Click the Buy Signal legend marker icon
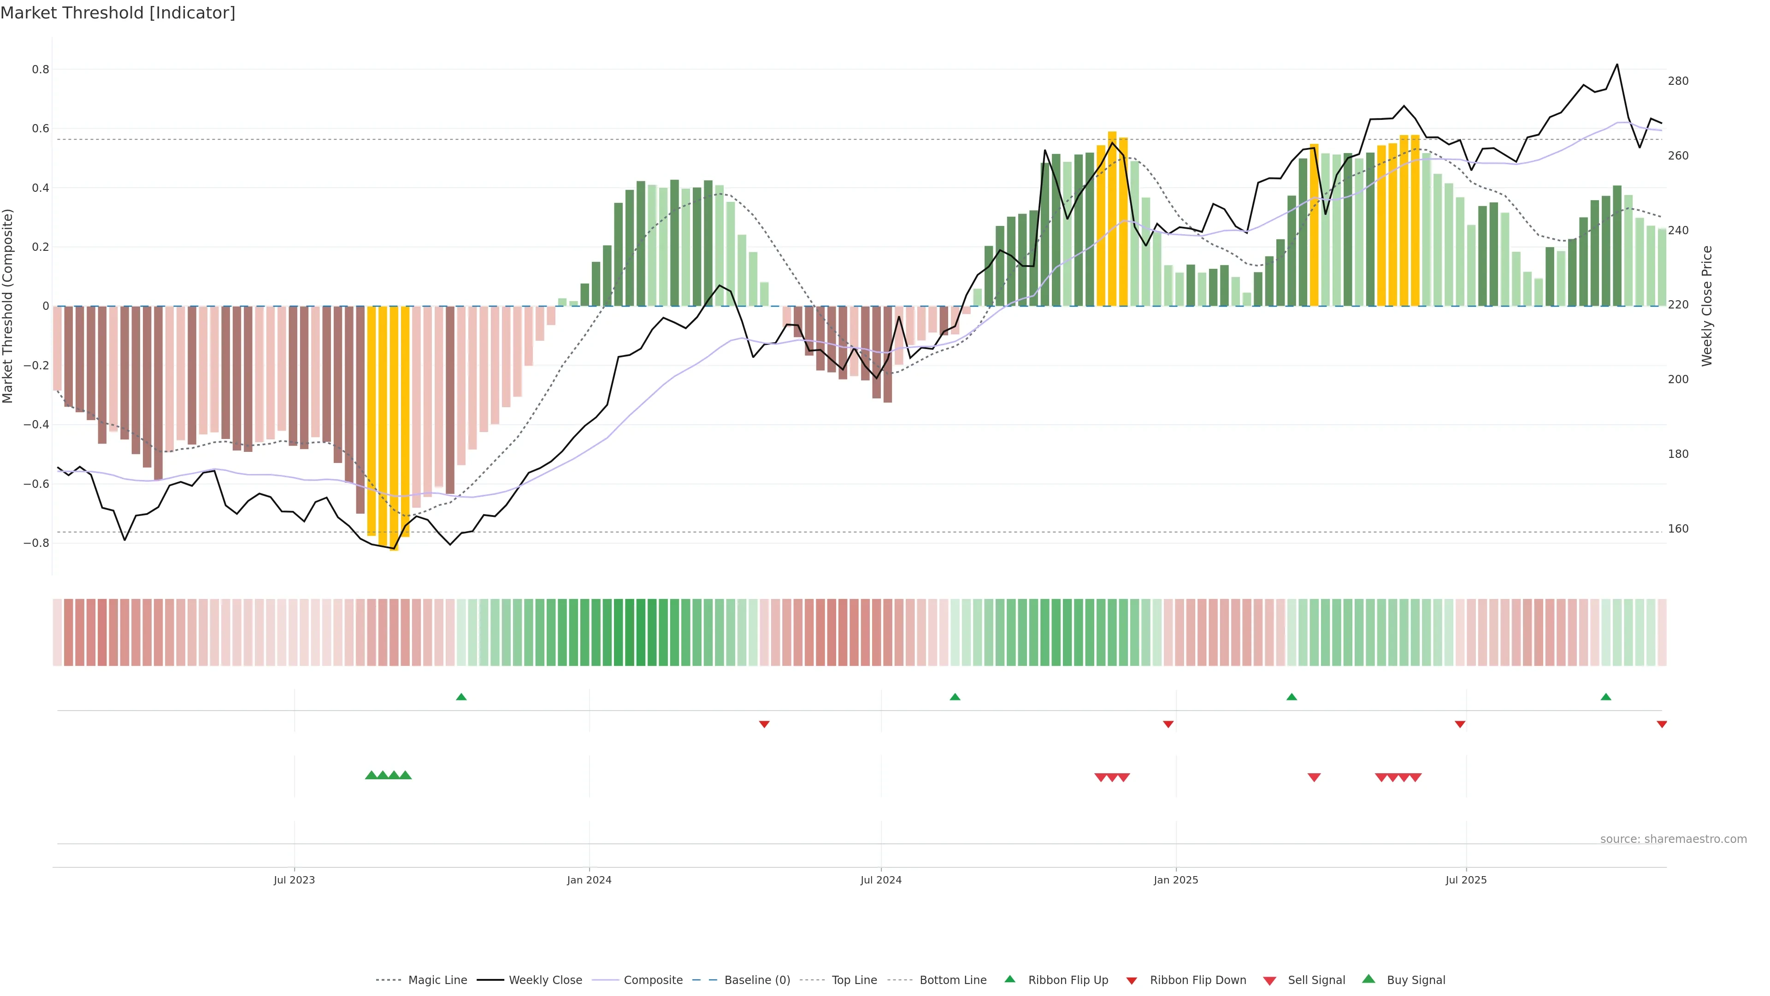The image size is (1770, 996). click(x=1369, y=979)
